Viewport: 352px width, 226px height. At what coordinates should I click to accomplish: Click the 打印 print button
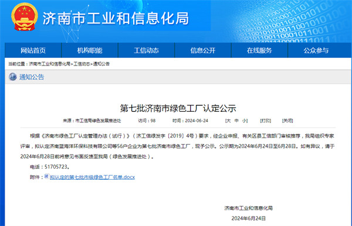click(x=265, y=121)
